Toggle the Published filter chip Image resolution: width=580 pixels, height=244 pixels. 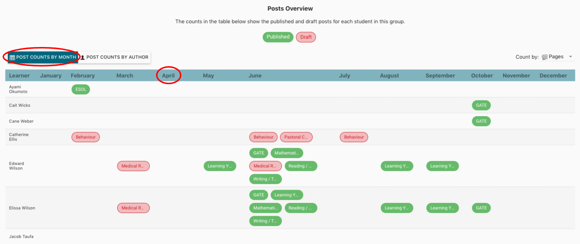pyautogui.click(x=278, y=37)
